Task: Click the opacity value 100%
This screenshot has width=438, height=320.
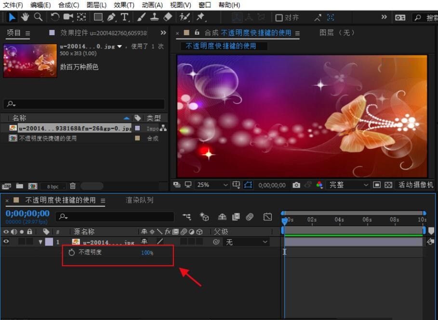Action: (x=147, y=253)
